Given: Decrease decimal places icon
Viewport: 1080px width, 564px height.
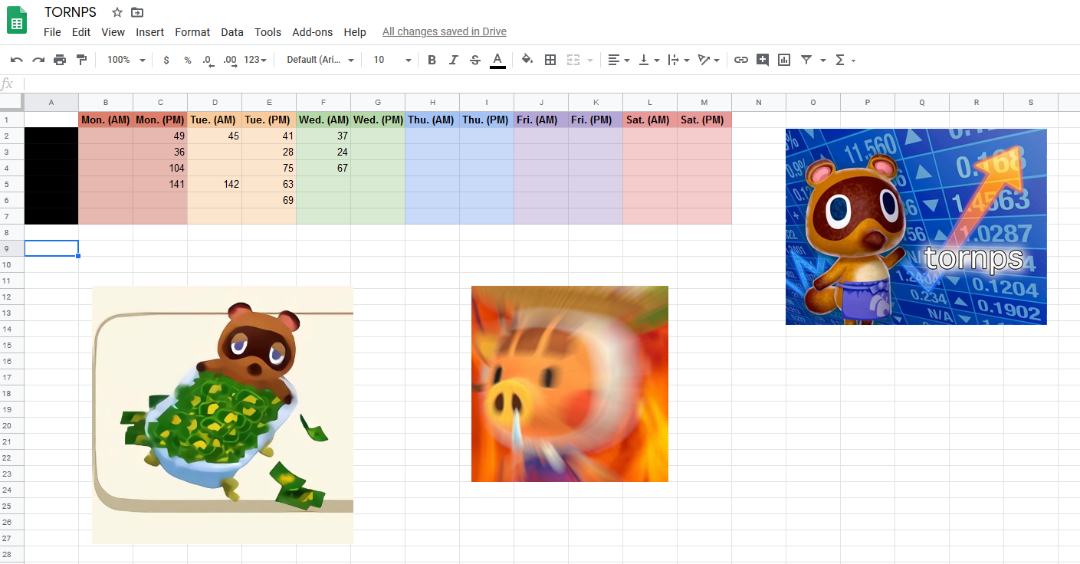Looking at the screenshot, I should [x=208, y=60].
